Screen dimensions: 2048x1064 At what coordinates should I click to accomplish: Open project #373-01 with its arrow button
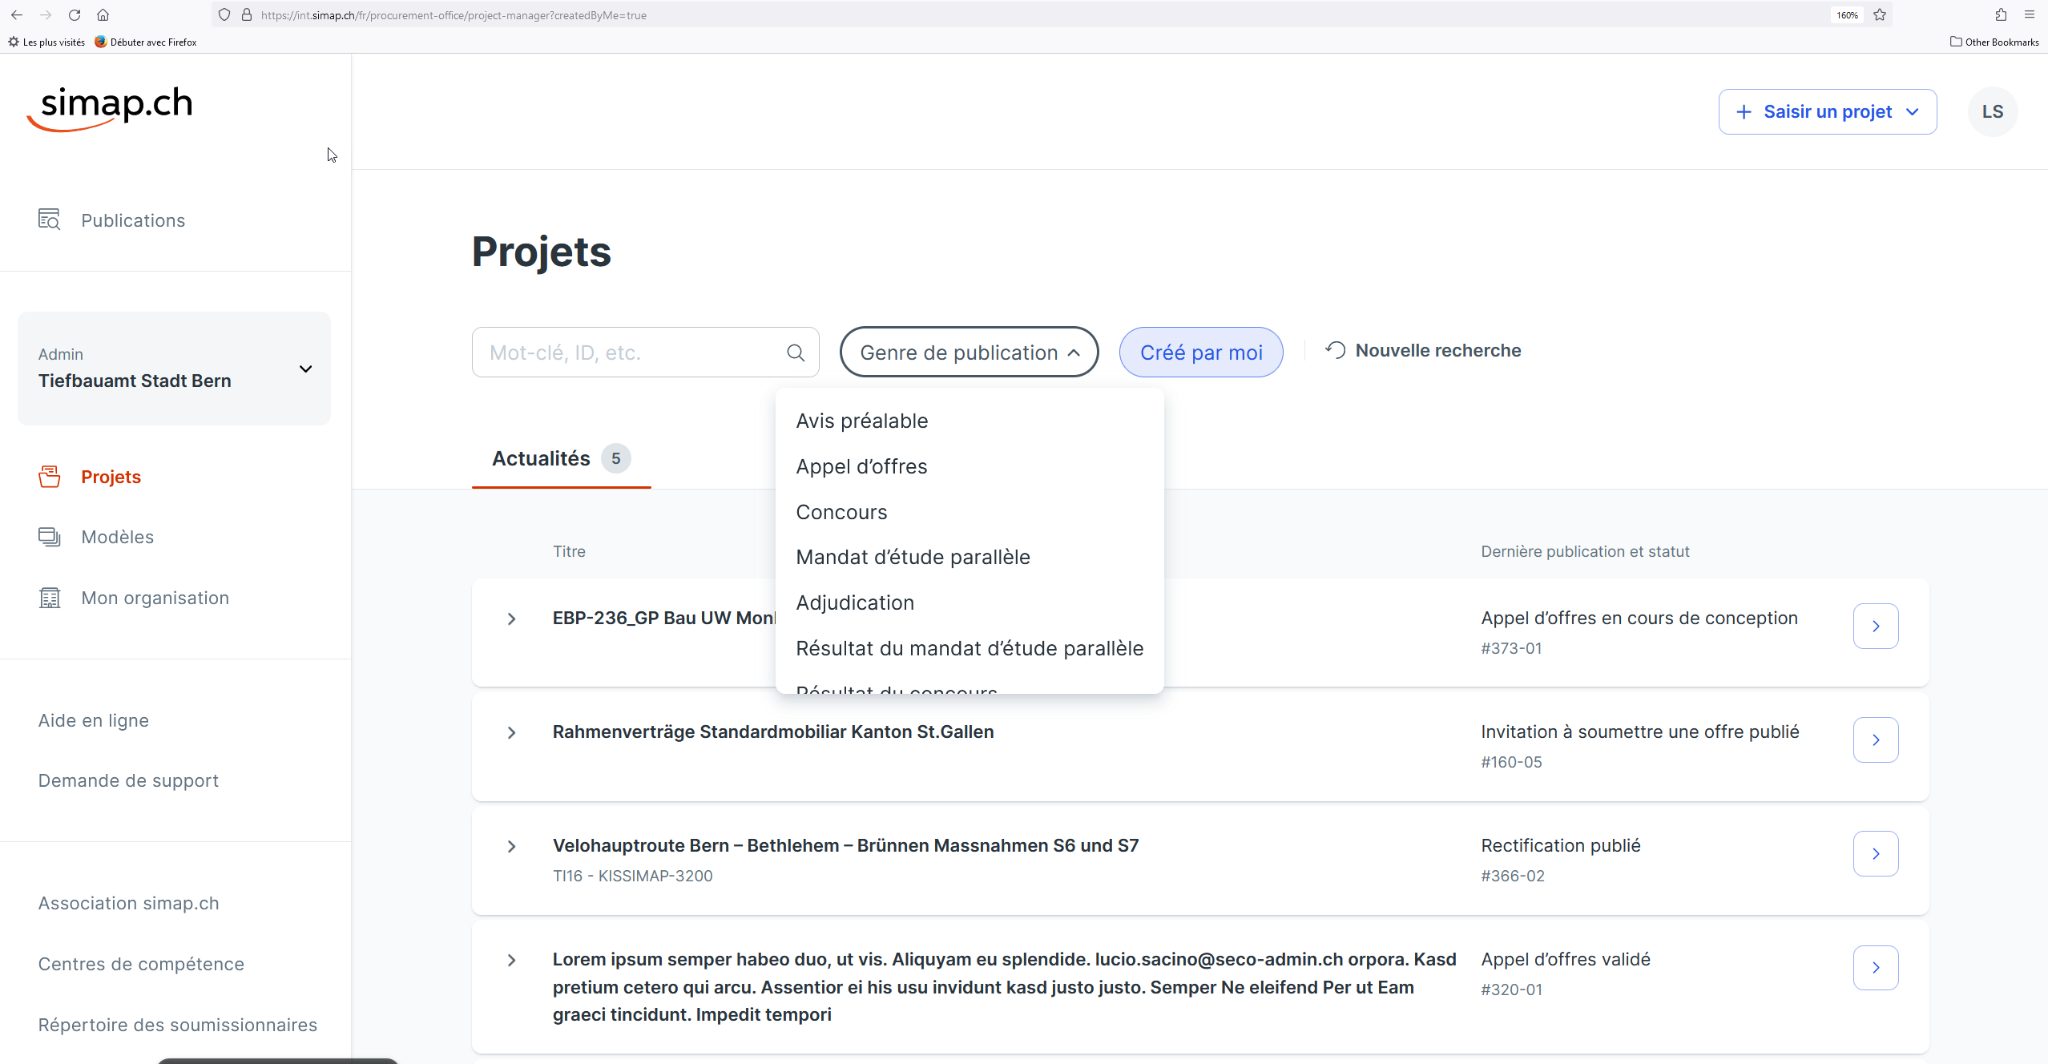point(1875,626)
